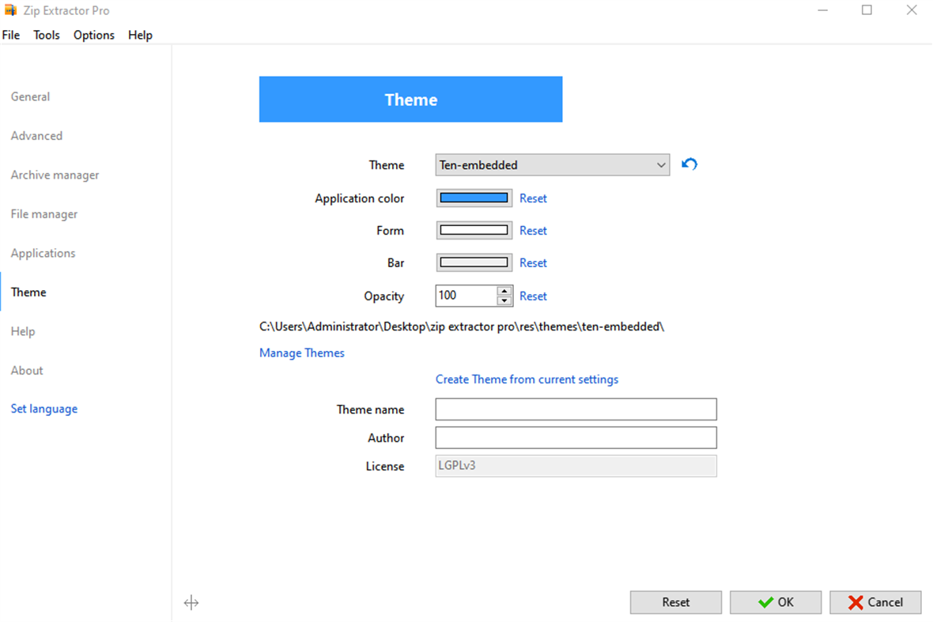Screen dimensions: 933x622
Task: Open the Tools menu
Action: [46, 35]
